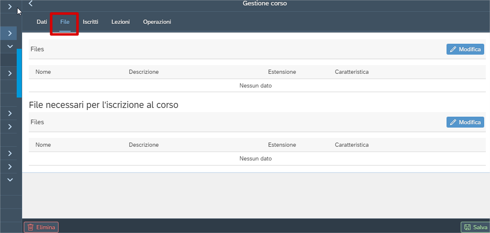Click pencil icon in top Files Modifica button
This screenshot has height=233, width=490.
click(x=453, y=49)
